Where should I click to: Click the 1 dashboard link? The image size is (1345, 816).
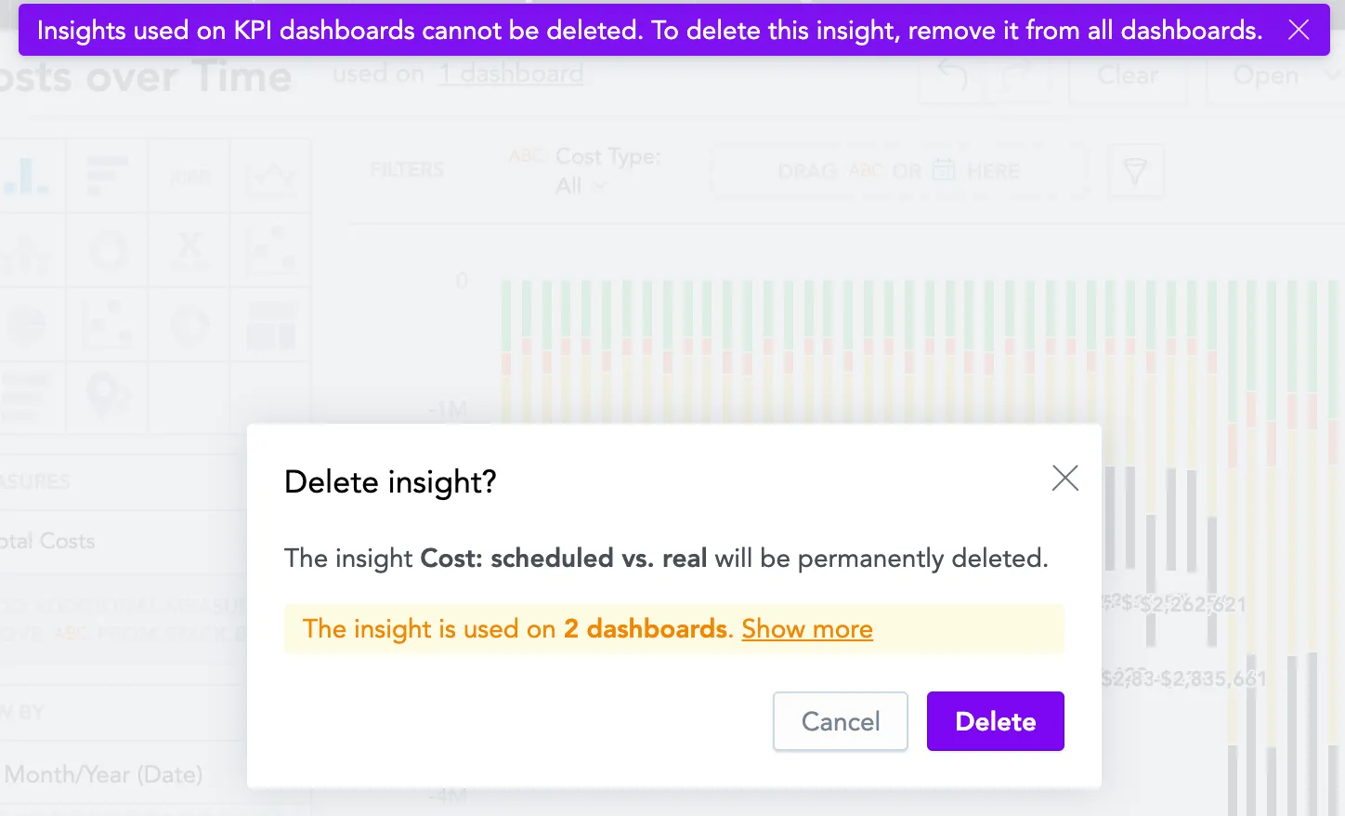[510, 73]
